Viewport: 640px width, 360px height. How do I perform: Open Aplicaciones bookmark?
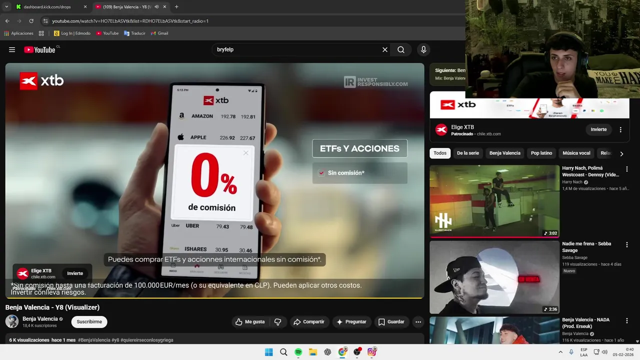[x=19, y=33]
